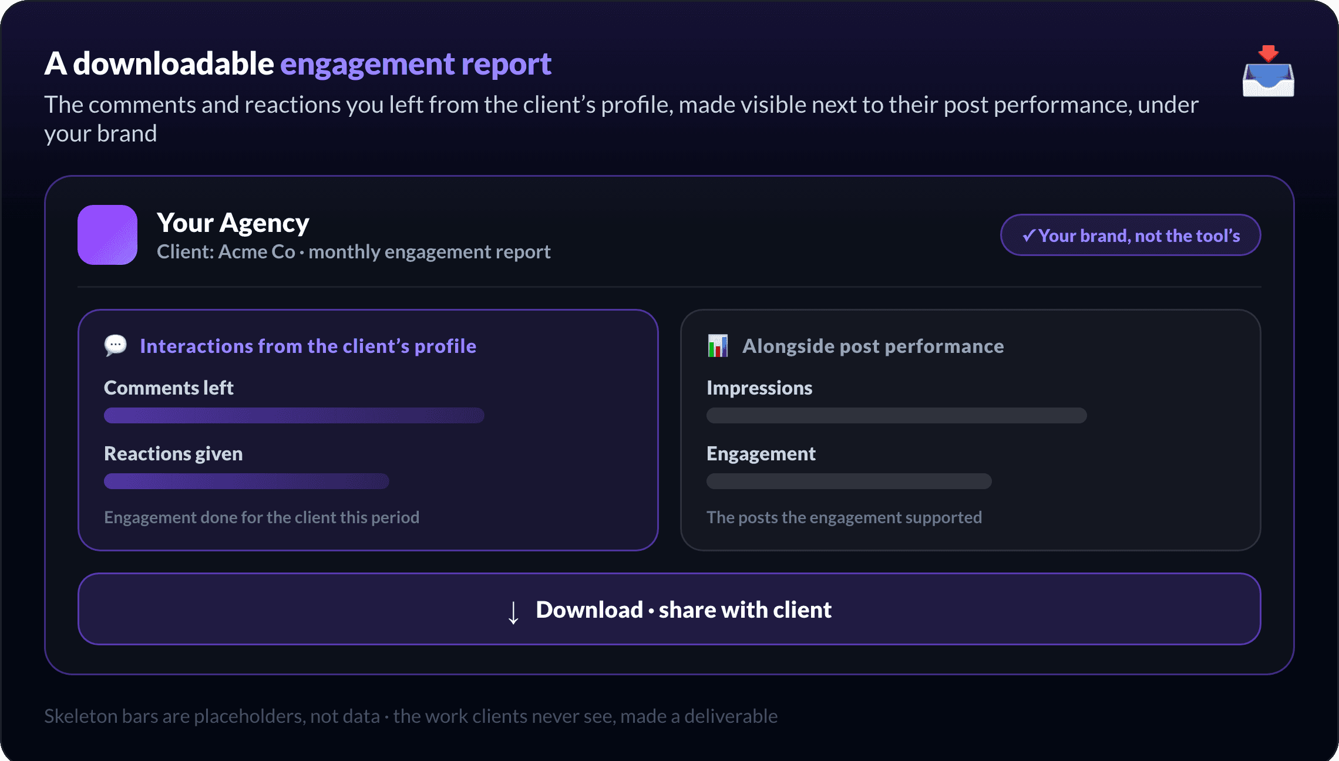Click the Engagement skeleton bar

[849, 481]
